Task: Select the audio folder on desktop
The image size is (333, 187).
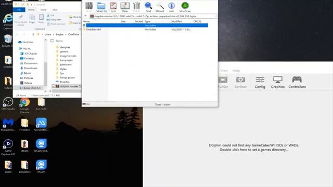Action: 8,167
